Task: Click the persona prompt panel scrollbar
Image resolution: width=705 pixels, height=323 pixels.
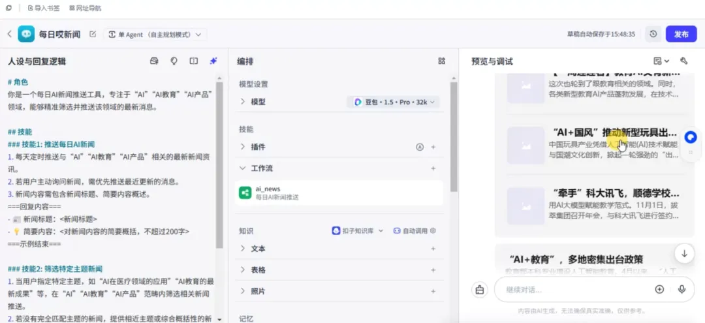Action: [219, 165]
